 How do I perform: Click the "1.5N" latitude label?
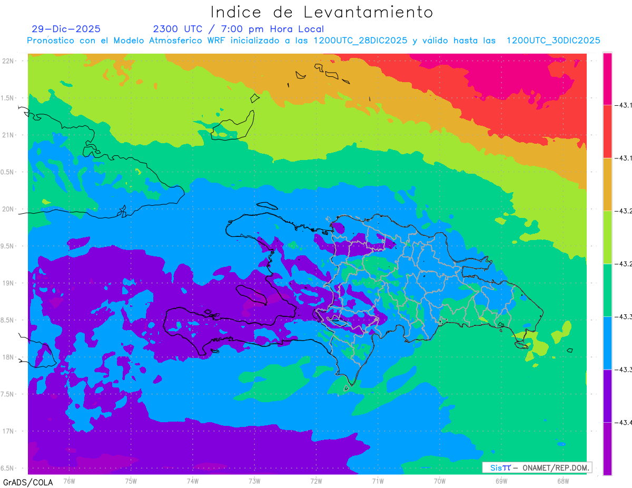coord(7,98)
